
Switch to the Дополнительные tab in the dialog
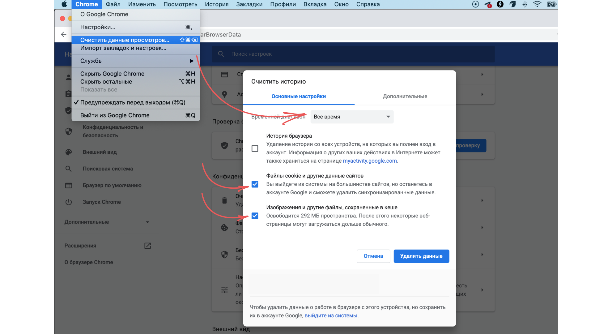coord(405,96)
